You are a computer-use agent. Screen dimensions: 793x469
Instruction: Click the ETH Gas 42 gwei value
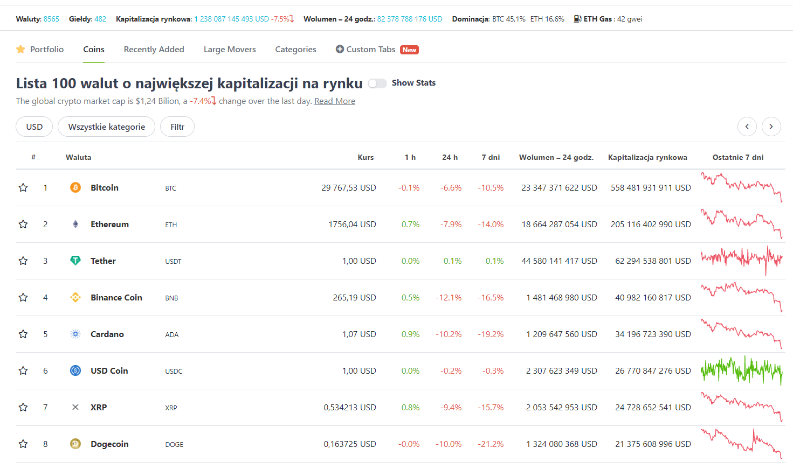[x=630, y=19]
